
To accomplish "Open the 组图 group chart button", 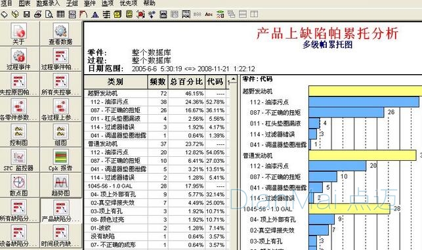I will click(60, 135).
